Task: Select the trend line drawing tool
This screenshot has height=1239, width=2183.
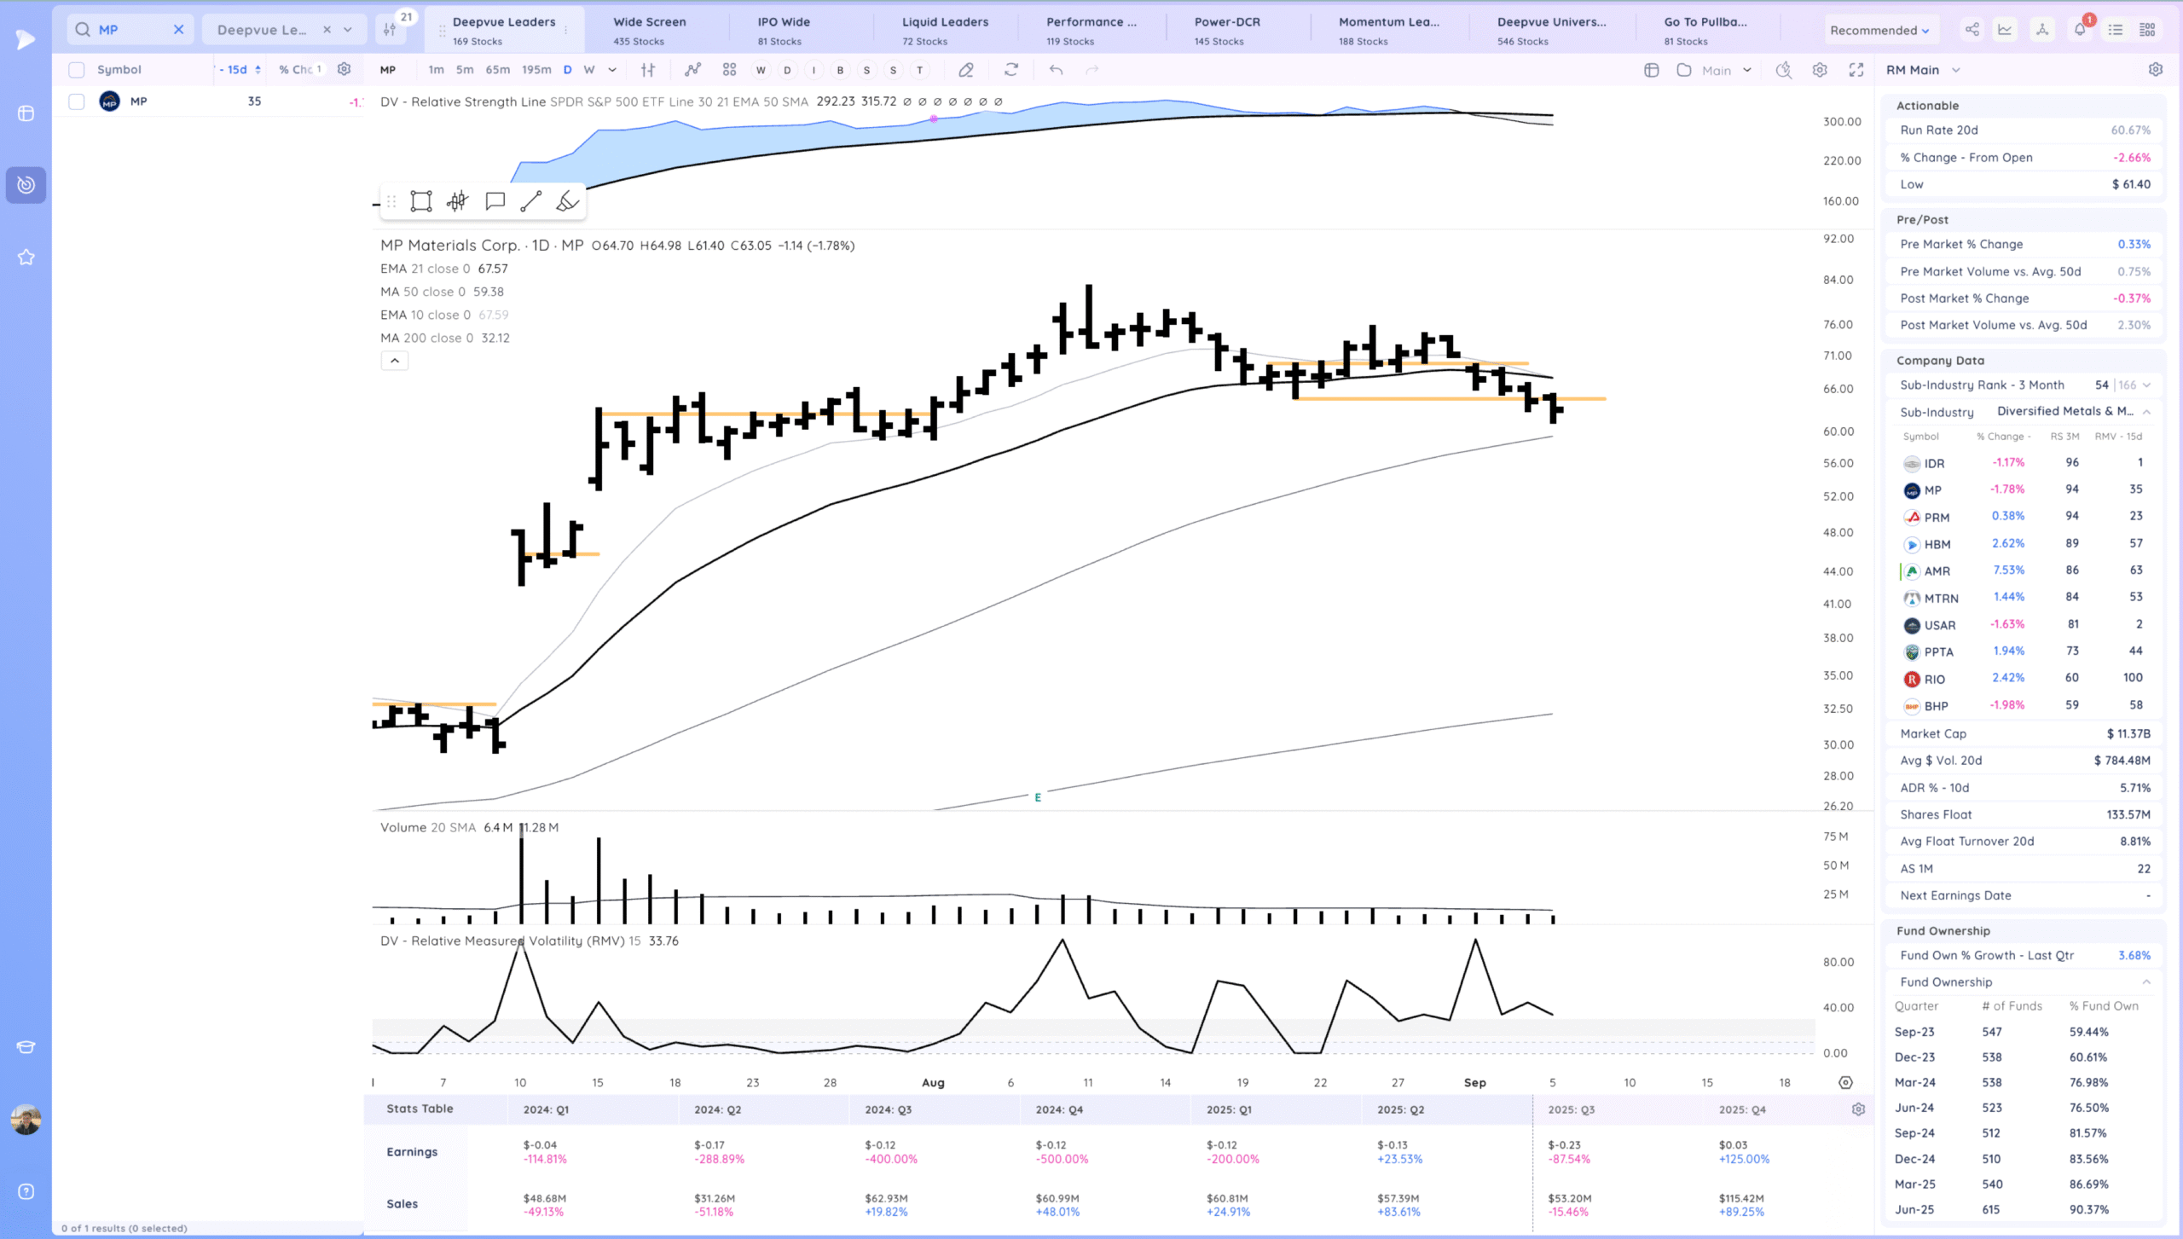Action: point(530,201)
